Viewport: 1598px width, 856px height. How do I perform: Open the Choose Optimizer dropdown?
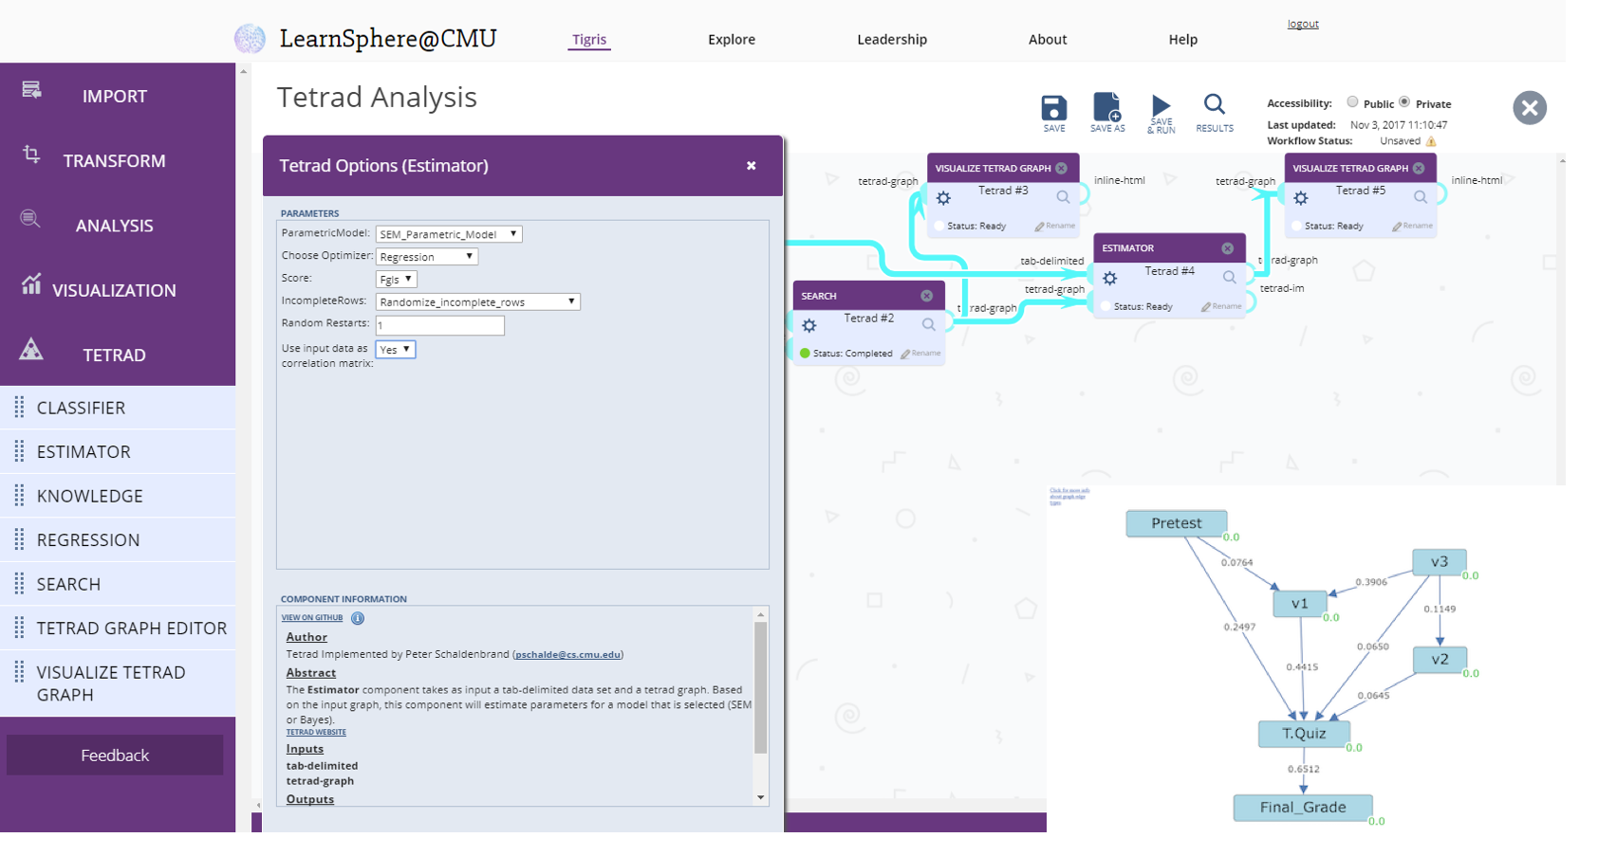pyautogui.click(x=427, y=257)
